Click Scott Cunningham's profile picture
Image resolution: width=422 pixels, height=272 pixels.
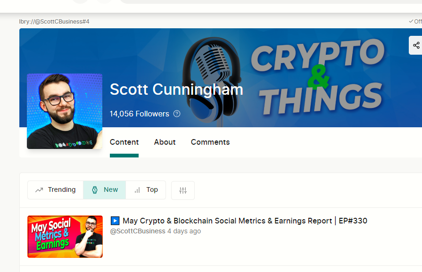[x=65, y=111]
